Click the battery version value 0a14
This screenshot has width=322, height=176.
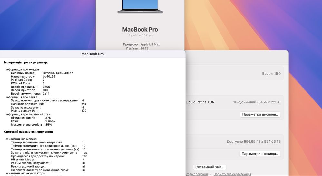tap(46, 94)
